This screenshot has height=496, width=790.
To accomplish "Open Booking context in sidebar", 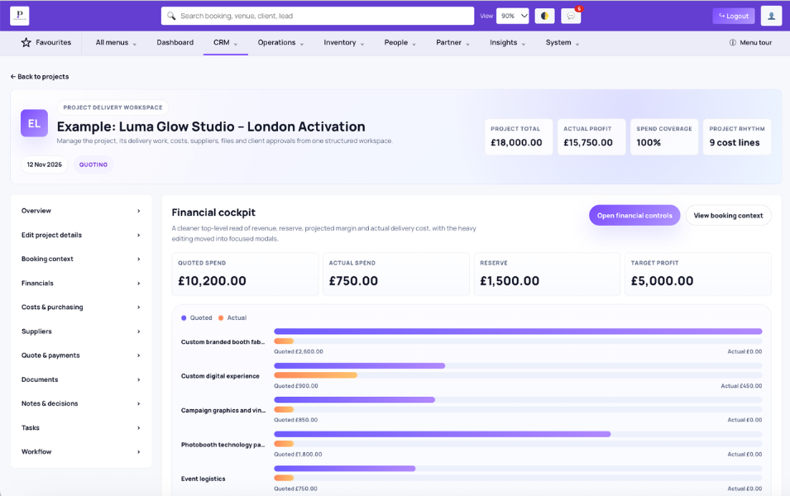I will [80, 259].
